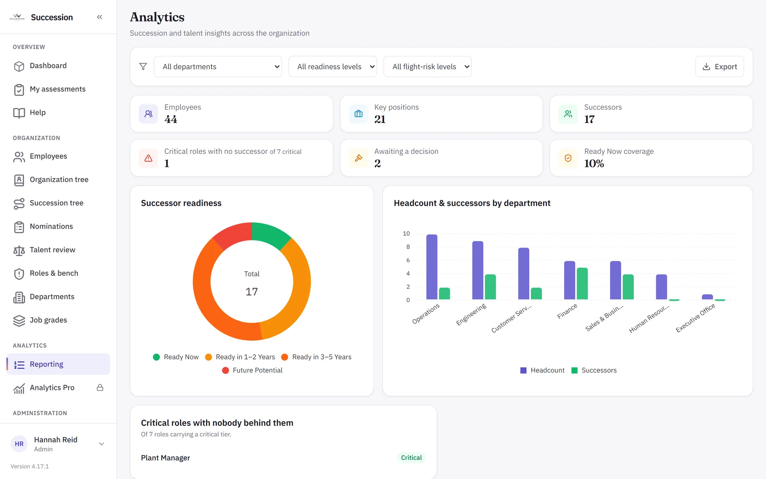766x479 pixels.
Task: Click the Roles & bench shield icon
Action: pyautogui.click(x=19, y=274)
